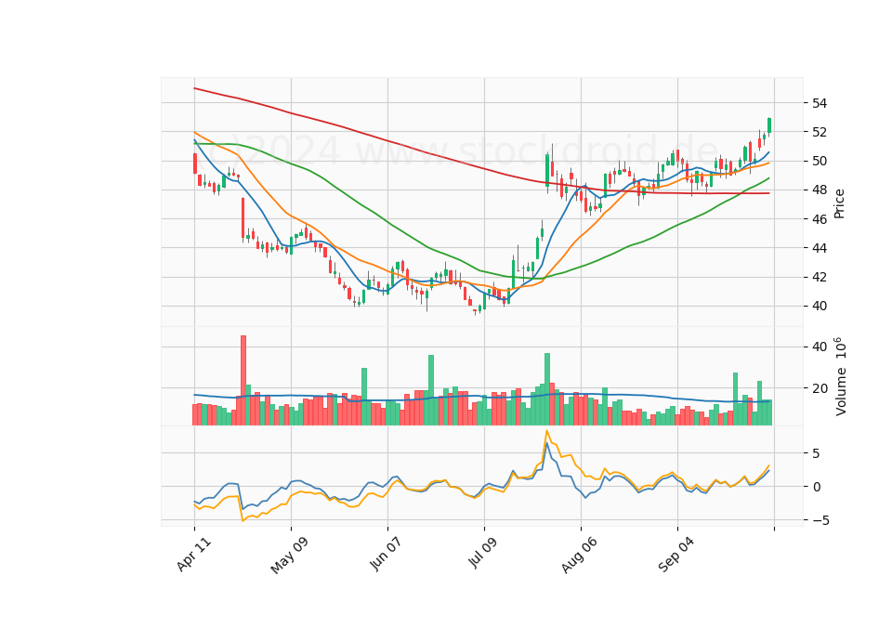
Task: Click the tallest green volume bar in late July
Action: [x=547, y=389]
